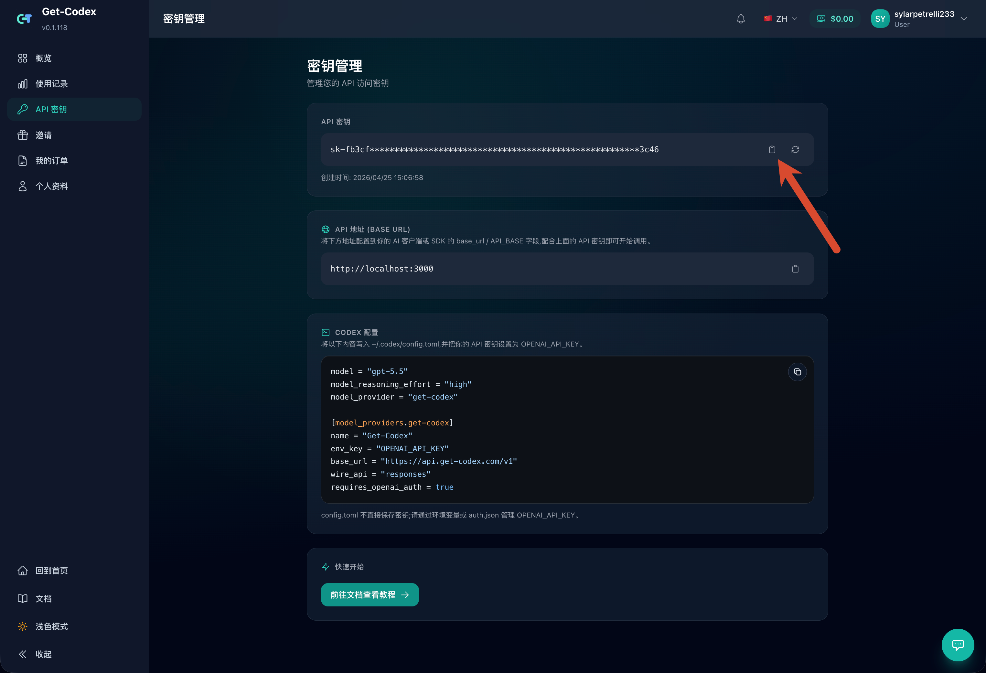Click the globe icon beside API 地址

[326, 229]
